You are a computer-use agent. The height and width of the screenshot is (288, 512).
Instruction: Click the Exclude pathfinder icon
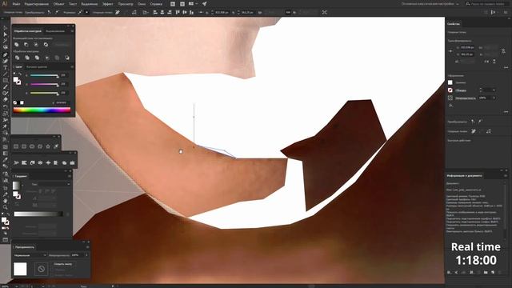coord(46,45)
